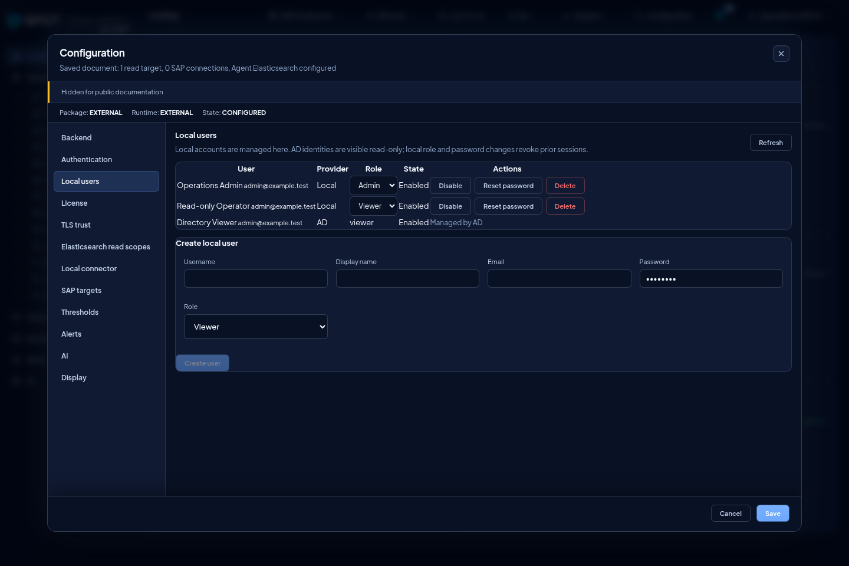
Task: Go to the License section
Action: 106,203
